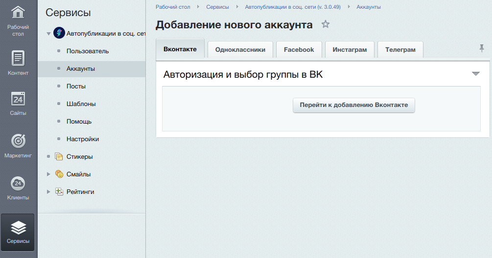This screenshot has height=258, width=492.
Task: Open the Контент section icon
Action: (18, 58)
